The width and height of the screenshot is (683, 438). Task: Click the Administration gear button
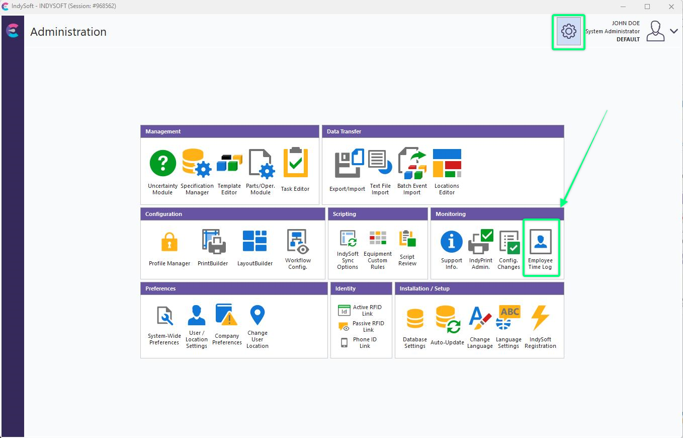click(568, 31)
